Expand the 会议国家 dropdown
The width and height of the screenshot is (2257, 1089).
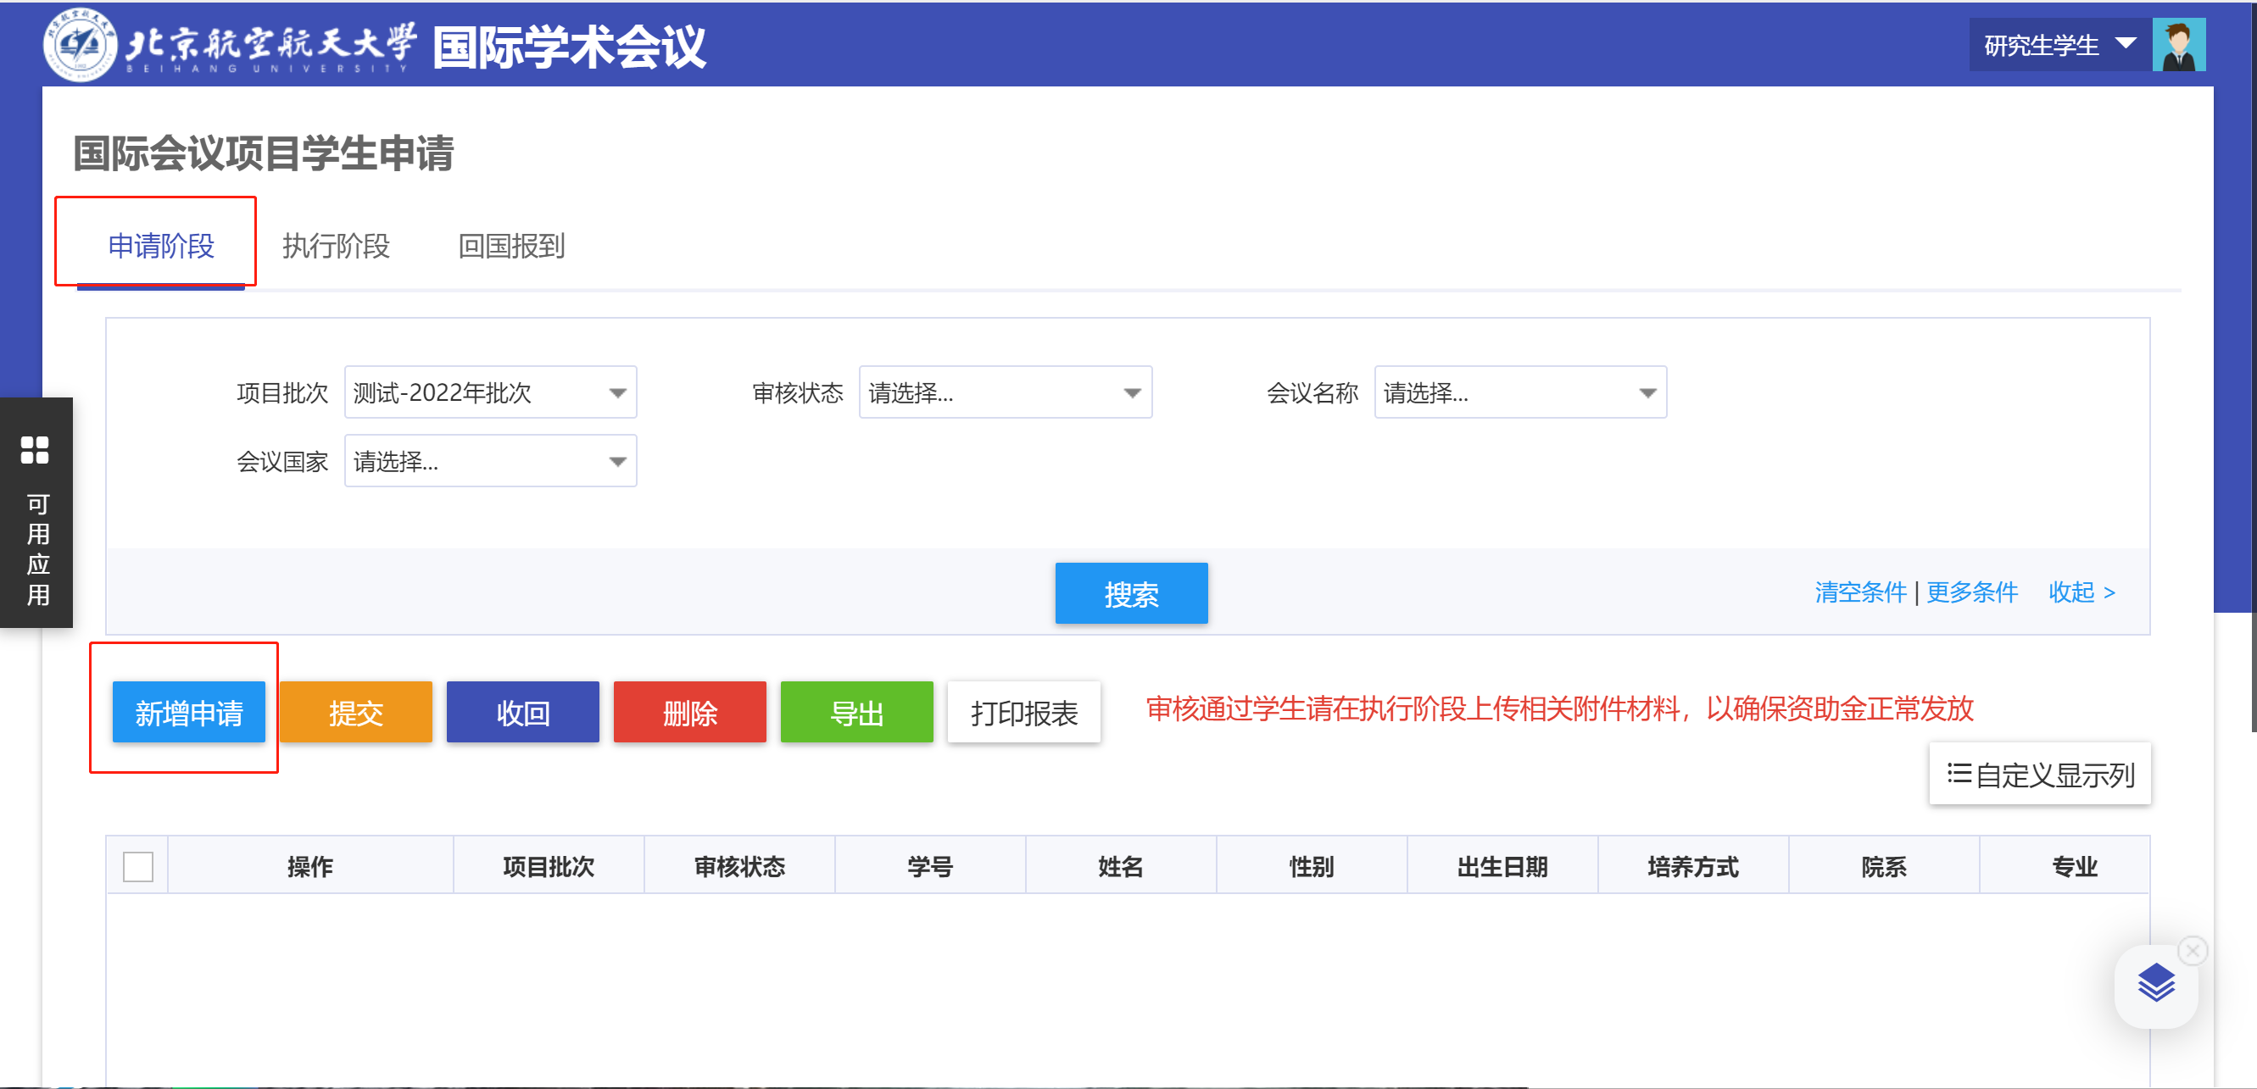pos(490,461)
